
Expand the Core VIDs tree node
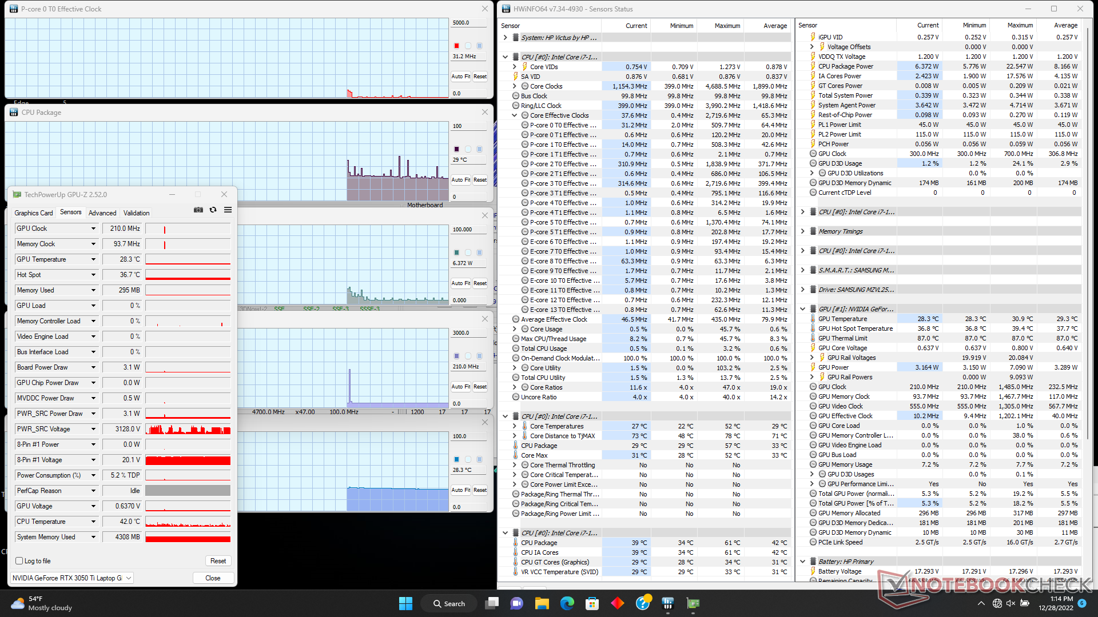(515, 67)
